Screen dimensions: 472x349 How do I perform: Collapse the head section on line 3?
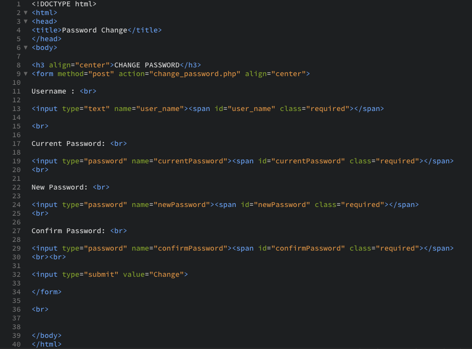pyautogui.click(x=25, y=21)
